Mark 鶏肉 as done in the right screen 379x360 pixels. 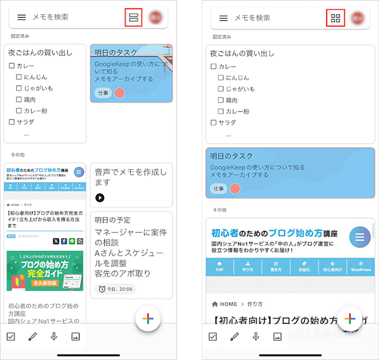coord(220,100)
